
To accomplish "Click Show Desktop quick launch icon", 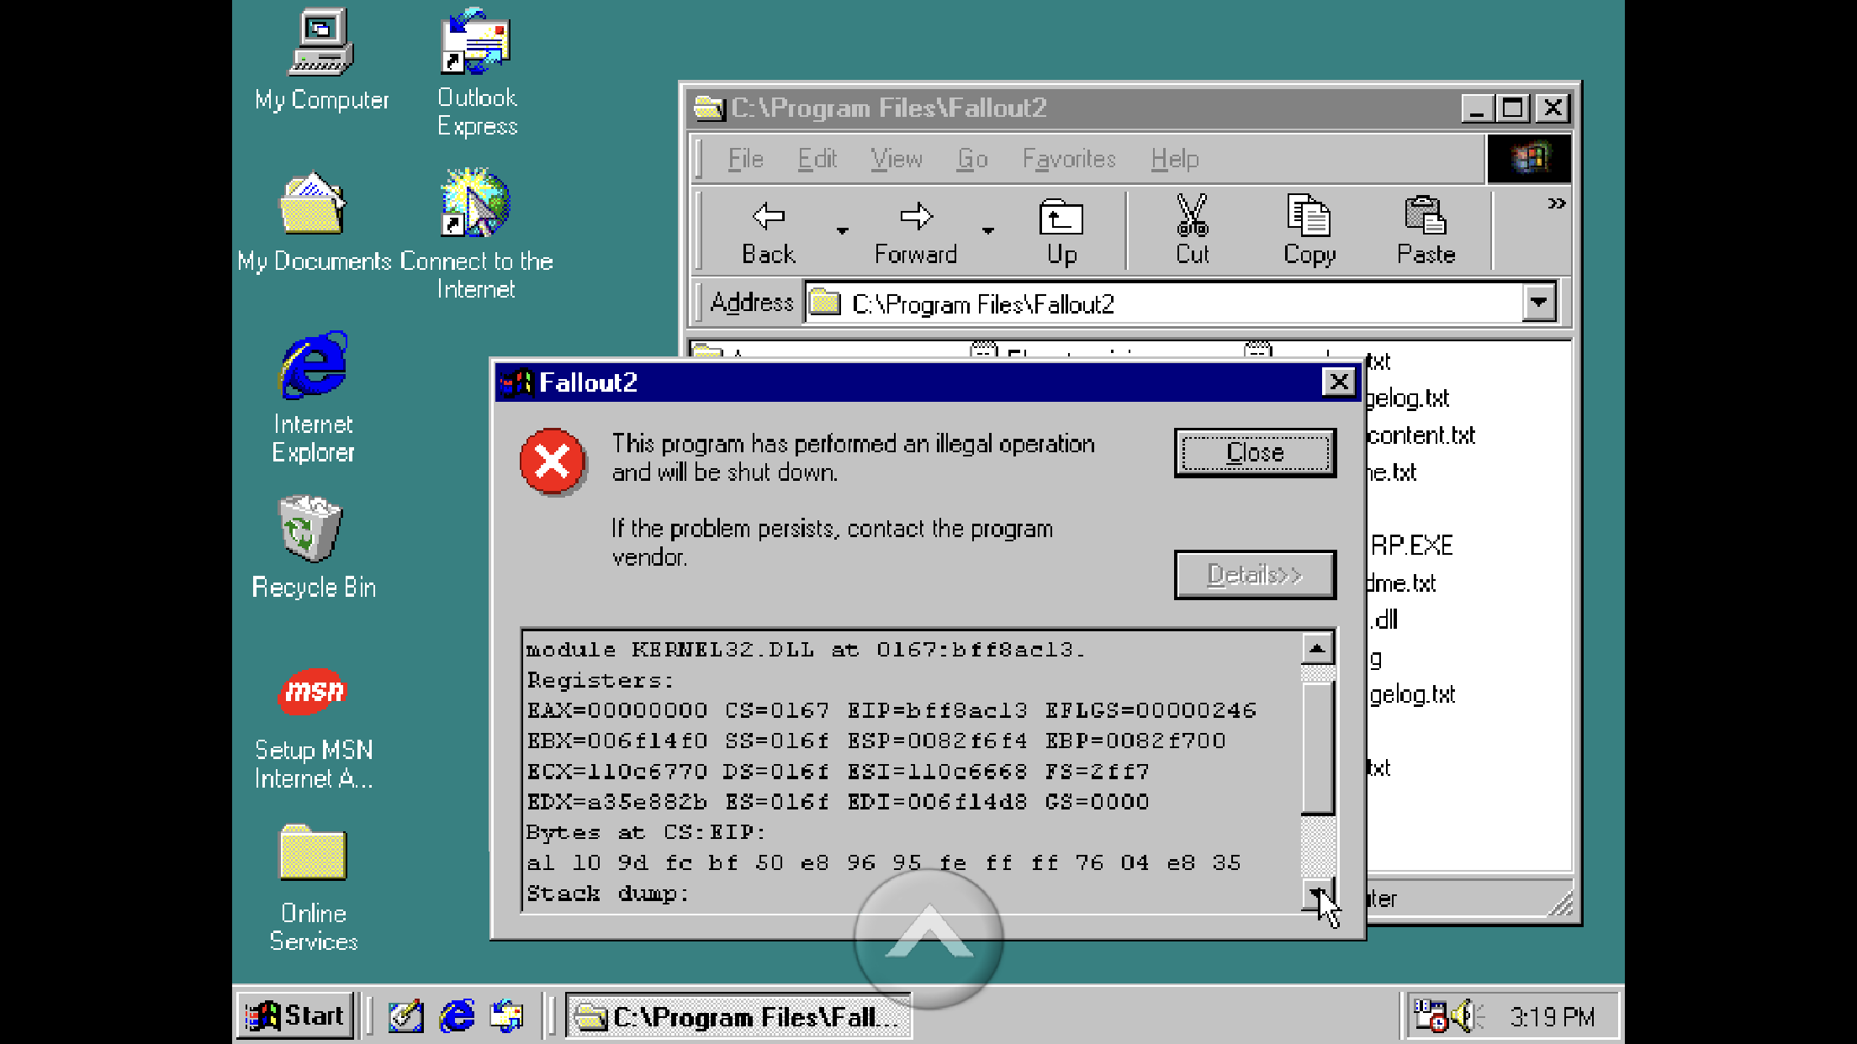I will (405, 1016).
